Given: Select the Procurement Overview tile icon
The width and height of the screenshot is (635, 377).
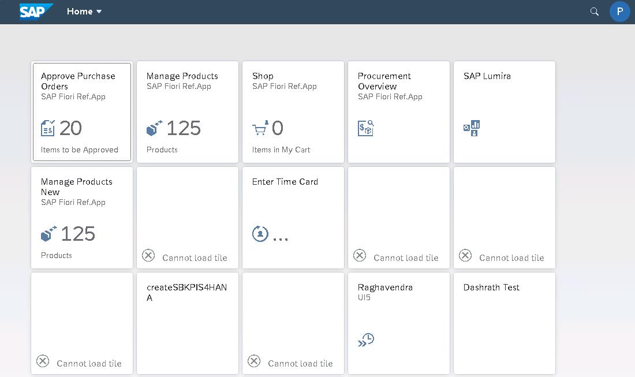Looking at the screenshot, I should pos(365,128).
